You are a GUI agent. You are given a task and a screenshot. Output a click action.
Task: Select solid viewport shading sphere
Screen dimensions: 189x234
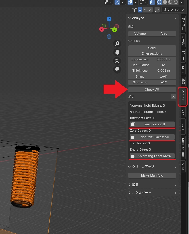pyautogui.click(x=165, y=2)
